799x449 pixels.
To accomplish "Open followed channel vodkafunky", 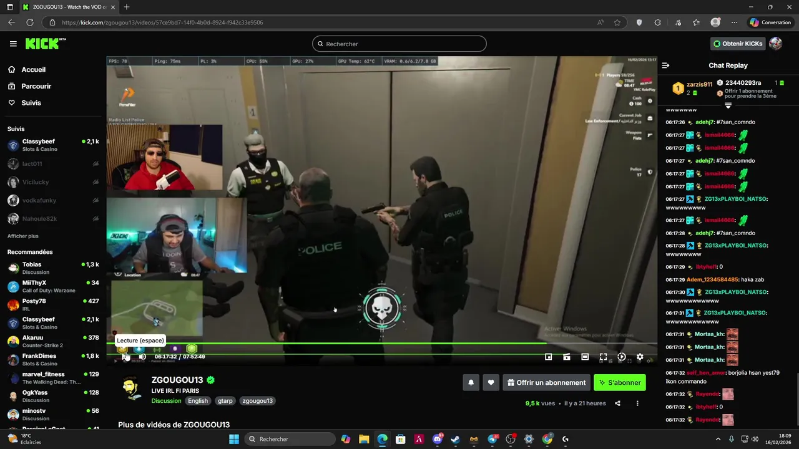I will coord(53,201).
